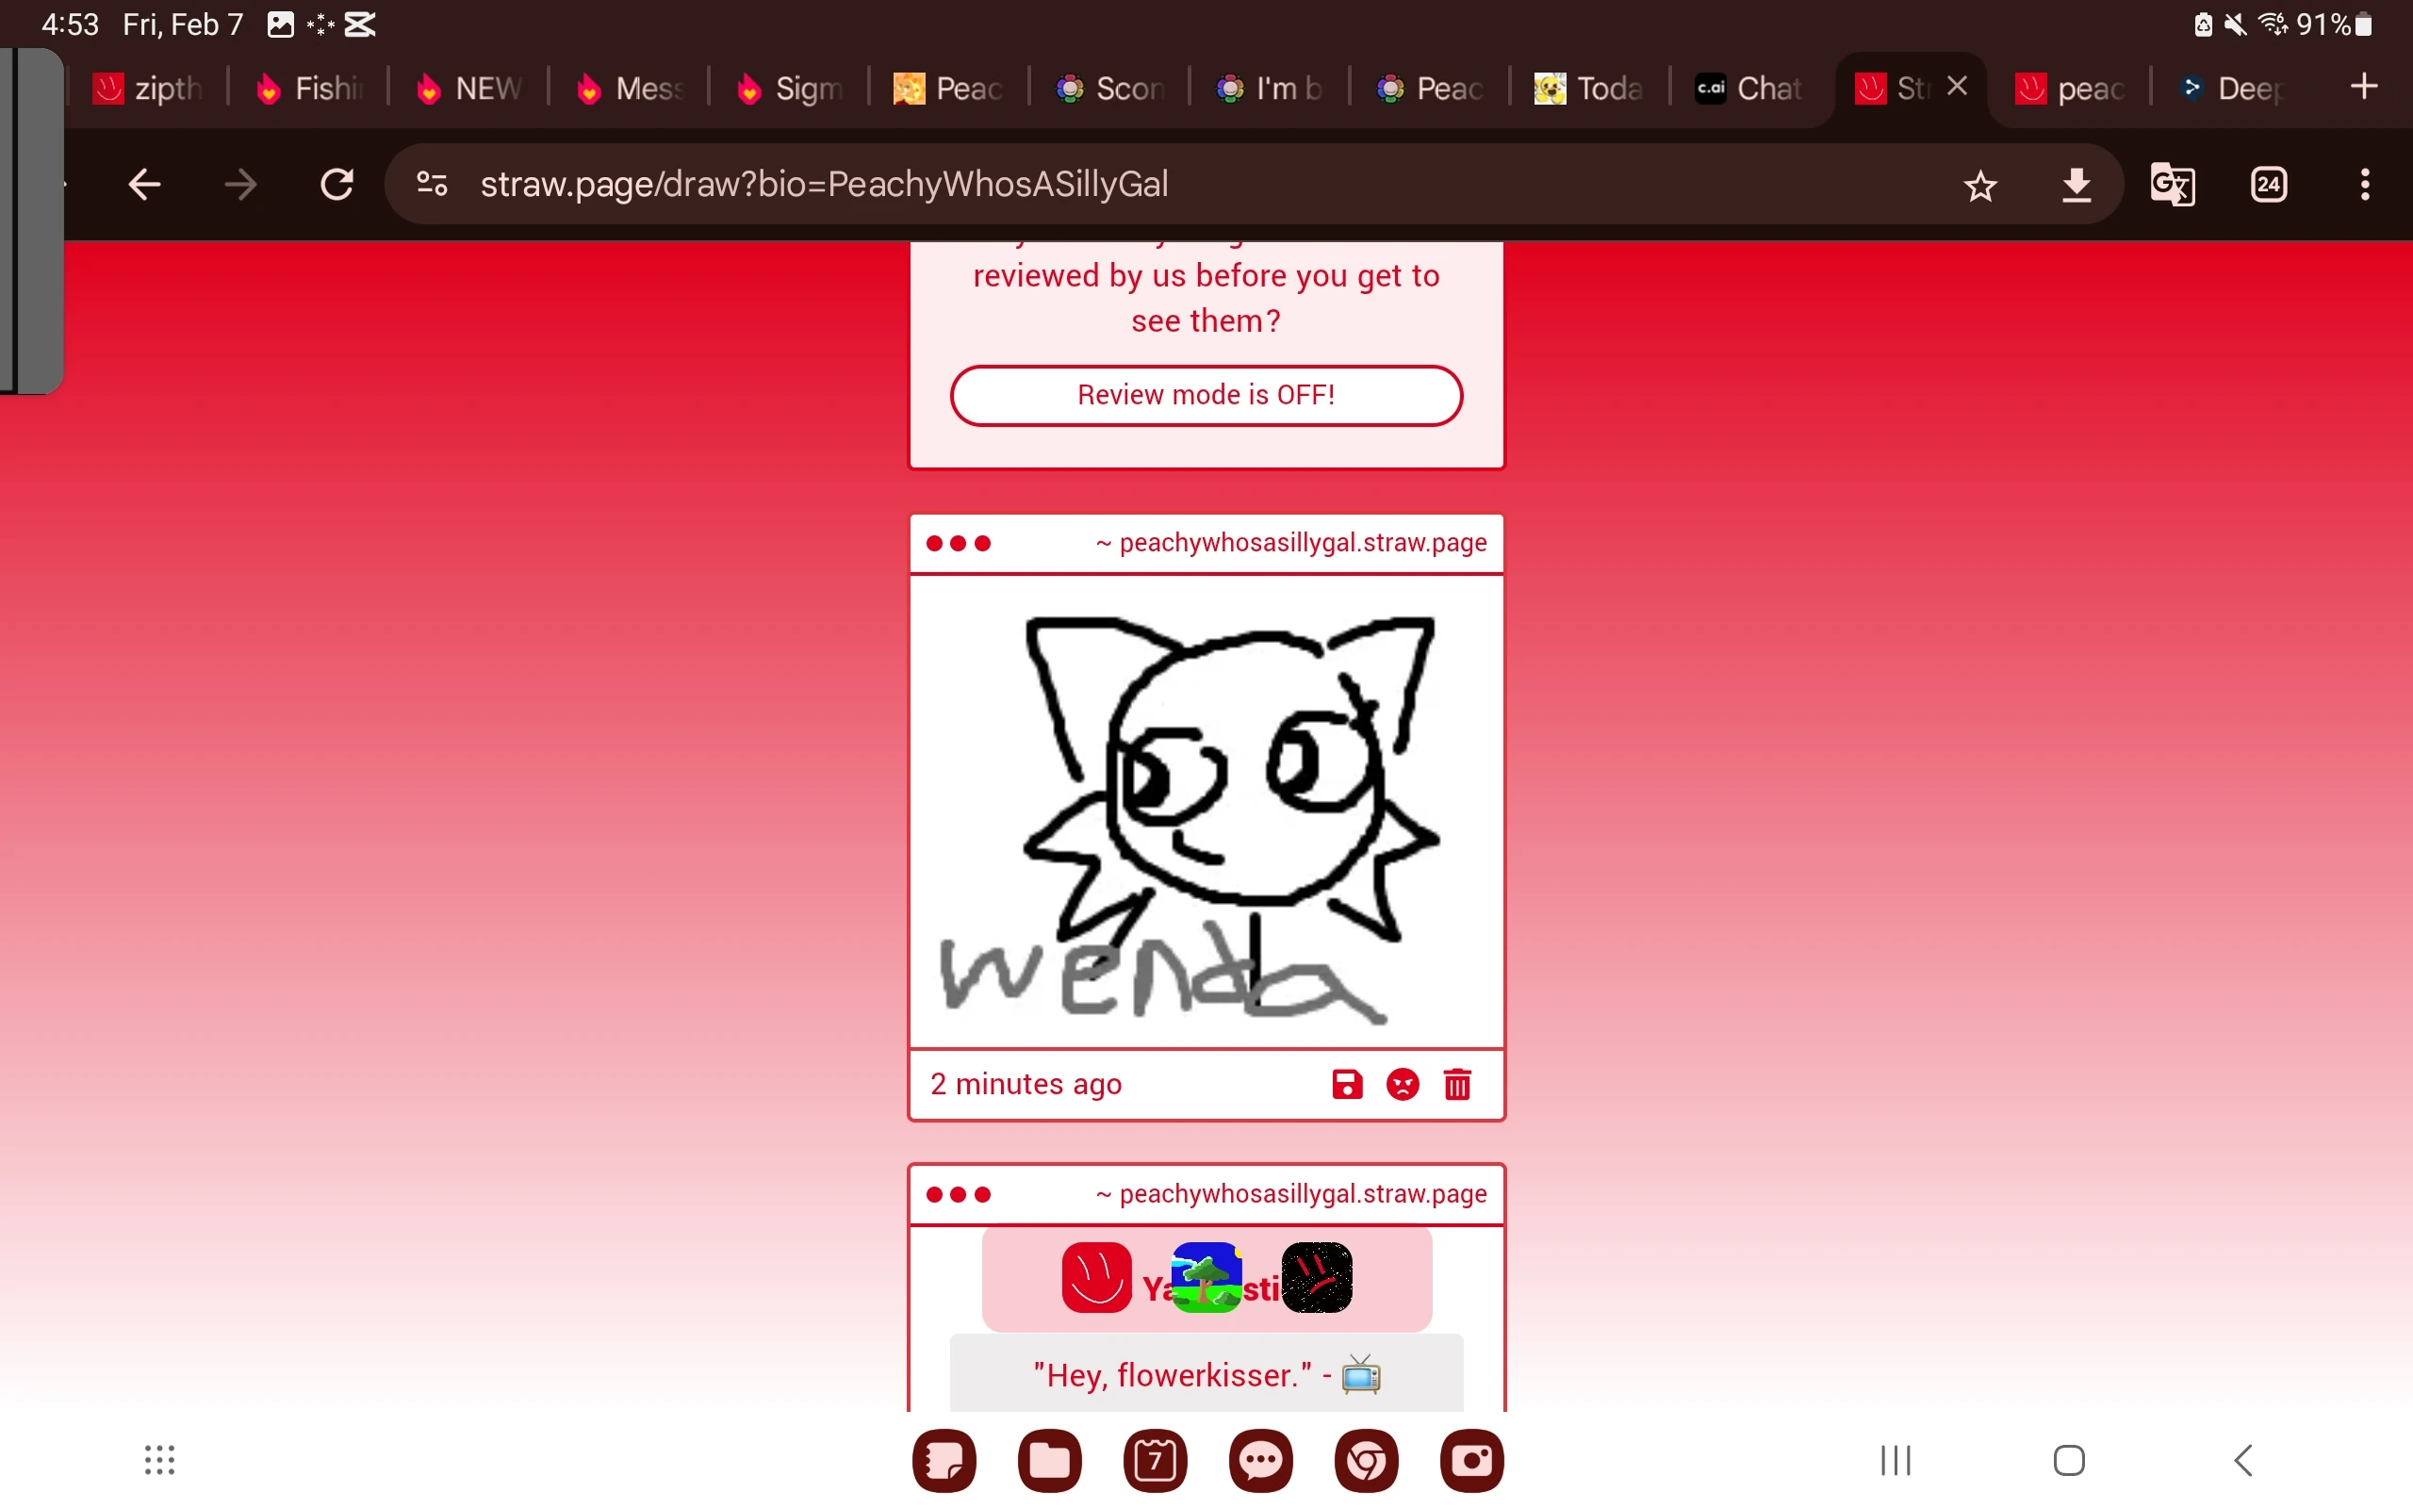Screen dimensions: 2413x1508
Task: Save the wenda drawing with disk icon
Action: click(1346, 1084)
